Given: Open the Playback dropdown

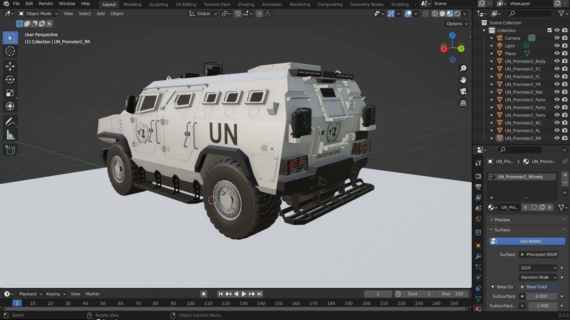Looking at the screenshot, I should tap(31, 294).
